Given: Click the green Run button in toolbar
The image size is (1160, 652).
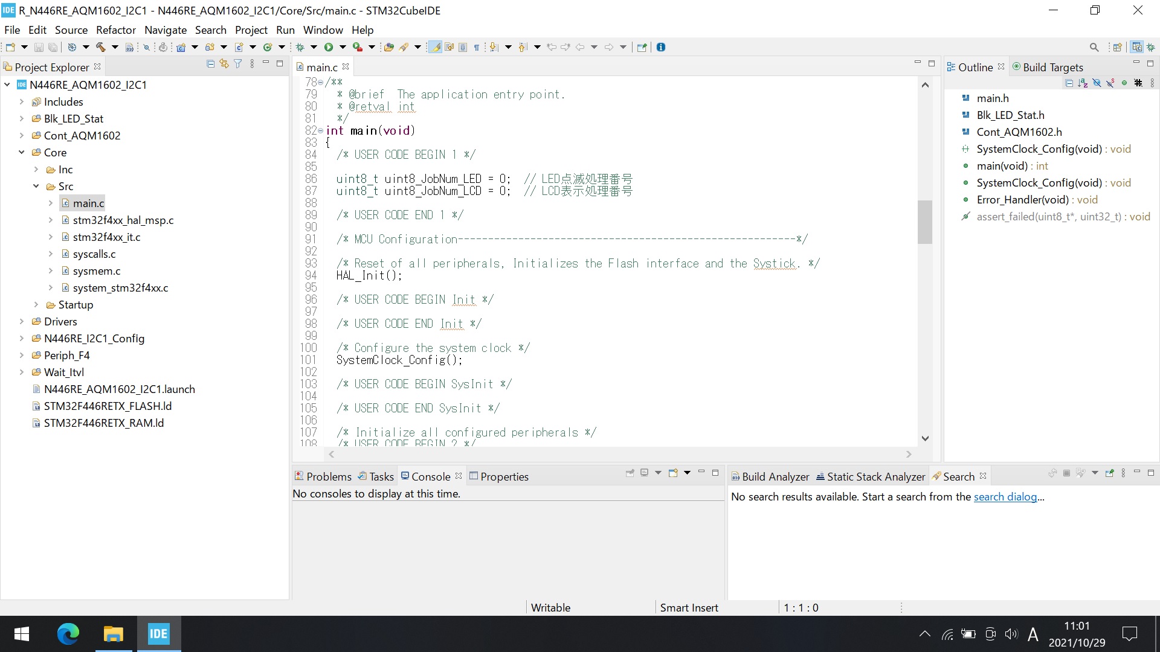Looking at the screenshot, I should 329,47.
